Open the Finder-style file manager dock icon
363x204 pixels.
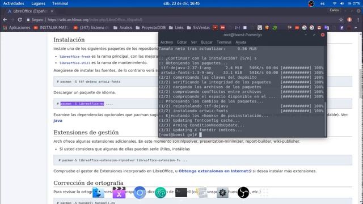(x=98, y=193)
